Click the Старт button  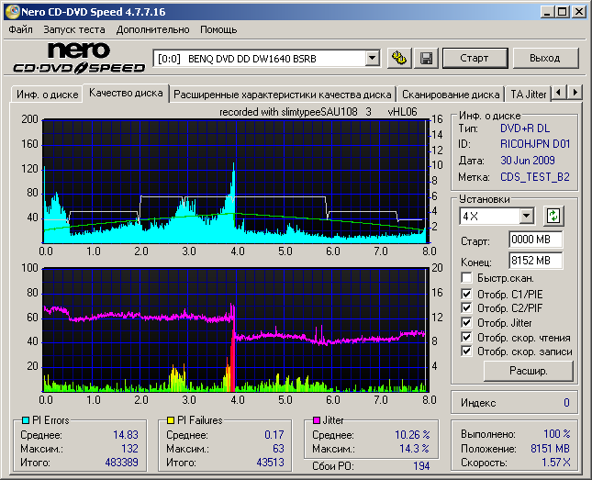point(475,58)
